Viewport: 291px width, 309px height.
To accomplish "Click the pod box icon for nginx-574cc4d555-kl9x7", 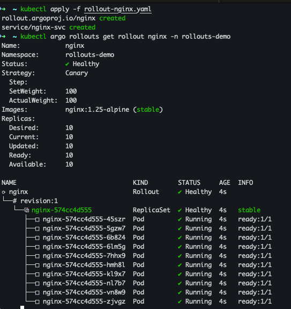I will pyautogui.click(x=37, y=274).
